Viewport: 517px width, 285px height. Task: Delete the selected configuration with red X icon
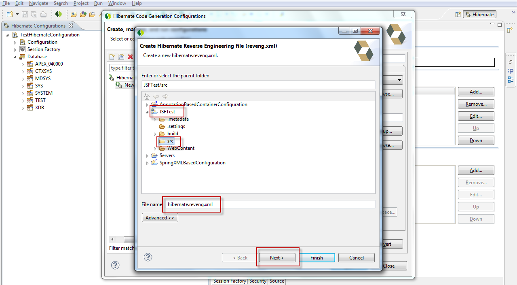pos(129,57)
